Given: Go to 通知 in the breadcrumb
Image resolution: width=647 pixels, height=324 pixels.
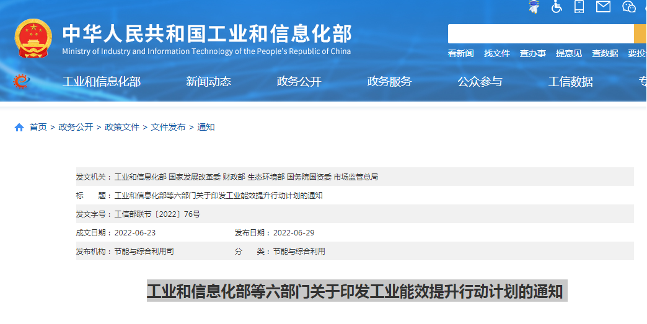Looking at the screenshot, I should point(206,128).
